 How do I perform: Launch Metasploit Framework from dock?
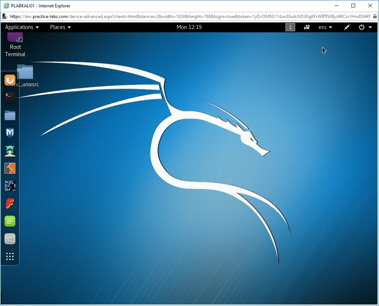pyautogui.click(x=10, y=133)
